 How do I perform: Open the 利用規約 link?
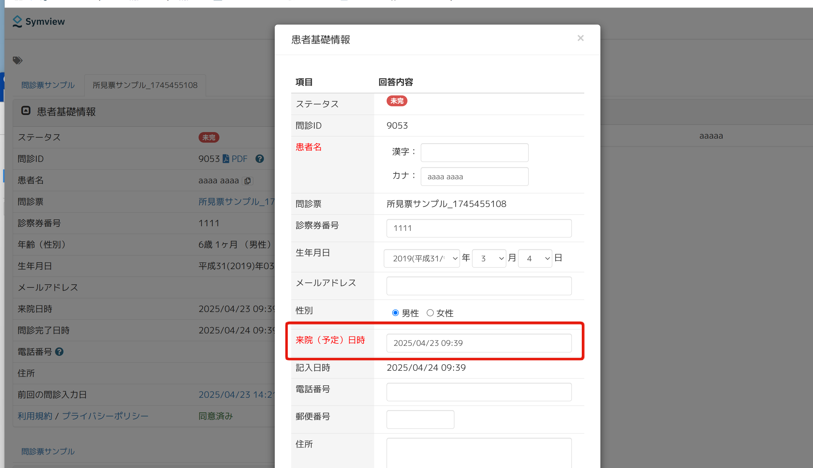click(35, 416)
